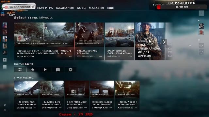Open top friend avatar in right panel
Screen dimensions: 209x117
click(201, 26)
